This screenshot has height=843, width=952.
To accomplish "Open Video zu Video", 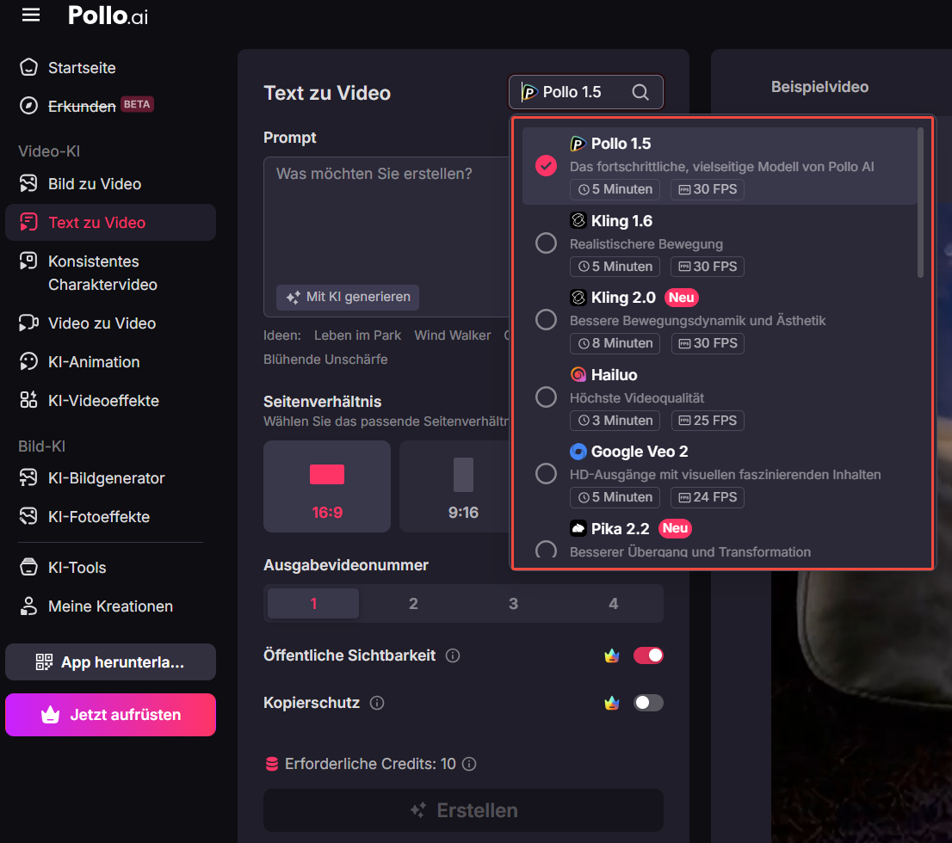I will point(102,323).
